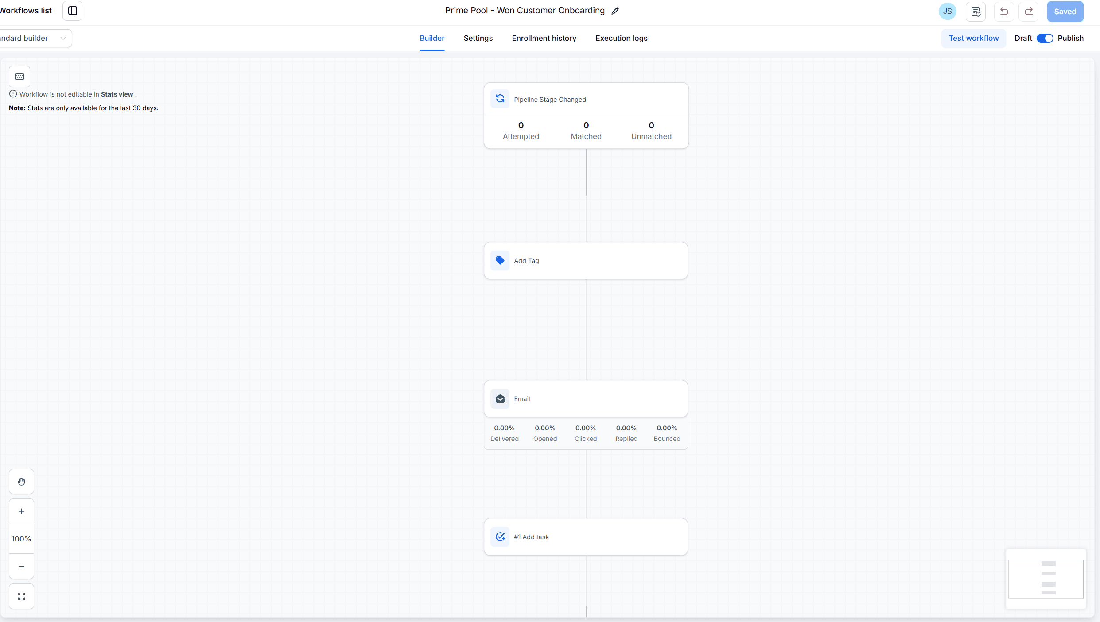The height and width of the screenshot is (622, 1100).
Task: Toggle the Draft/Publish switch
Action: (x=1045, y=38)
